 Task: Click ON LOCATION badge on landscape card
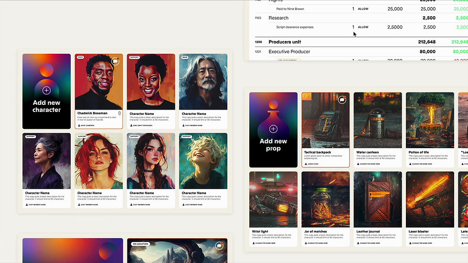[x=140, y=243]
